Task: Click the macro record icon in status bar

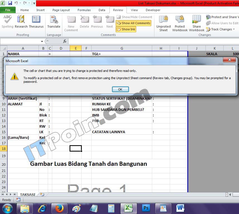Action: pyautogui.click(x=18, y=200)
